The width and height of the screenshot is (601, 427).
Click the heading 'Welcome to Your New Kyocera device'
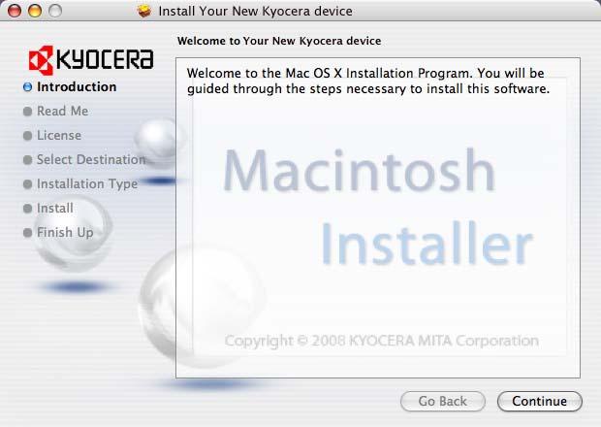[279, 41]
